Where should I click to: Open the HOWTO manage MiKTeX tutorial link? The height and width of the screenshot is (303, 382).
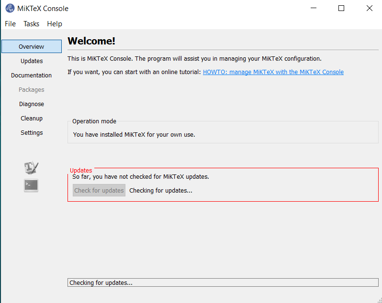(x=273, y=72)
